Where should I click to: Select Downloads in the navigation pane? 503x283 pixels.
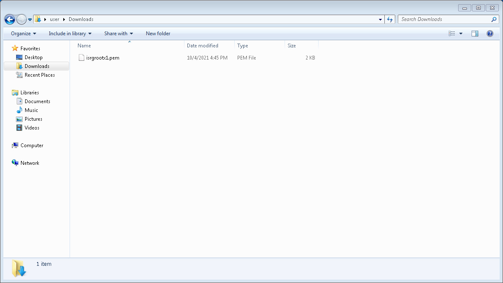(x=37, y=66)
